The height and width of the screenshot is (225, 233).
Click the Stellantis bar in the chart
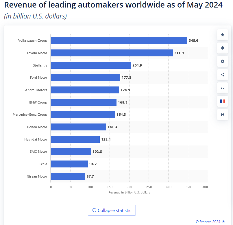[91, 65]
